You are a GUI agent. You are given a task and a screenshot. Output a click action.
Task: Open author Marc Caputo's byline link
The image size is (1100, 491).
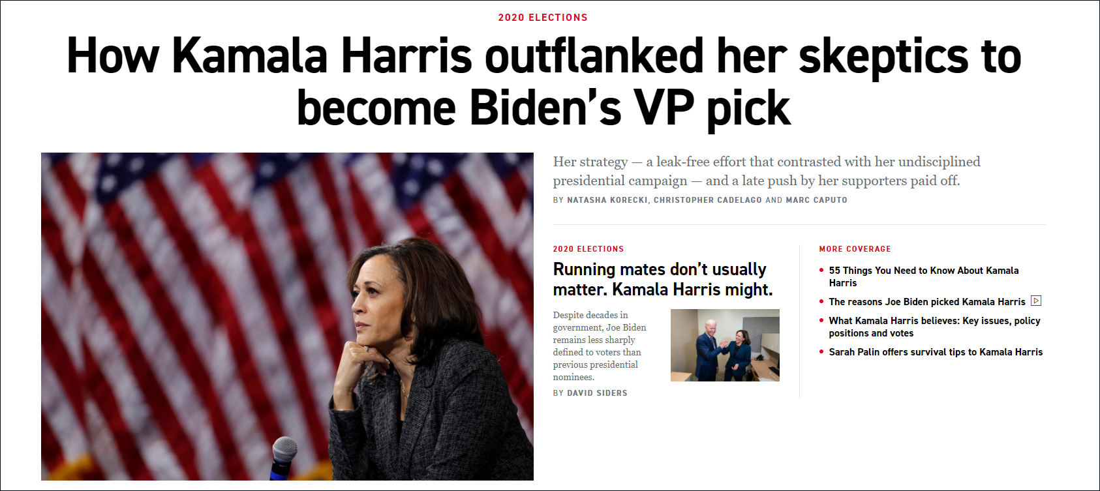pos(817,200)
